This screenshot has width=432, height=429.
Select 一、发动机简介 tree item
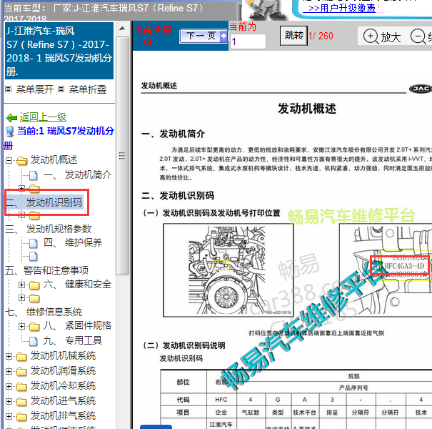tap(77, 174)
